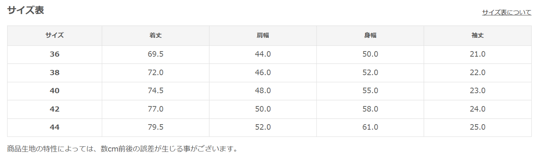Click the 69.5 着丈 value cell
This screenshot has width=543, height=159.
[156, 54]
